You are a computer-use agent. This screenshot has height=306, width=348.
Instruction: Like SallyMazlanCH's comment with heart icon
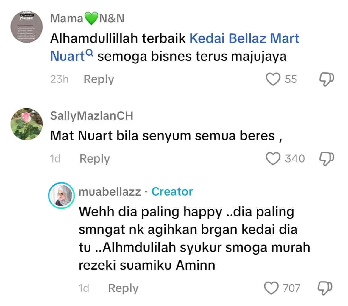click(273, 159)
